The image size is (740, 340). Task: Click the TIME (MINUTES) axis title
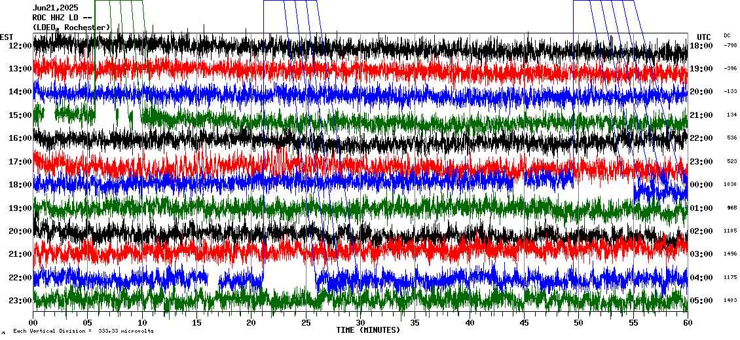coord(368,330)
